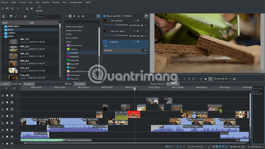This screenshot has width=265, height=149.
Task: Expand the apoio-beco folder
Action: [x=3, y=26]
